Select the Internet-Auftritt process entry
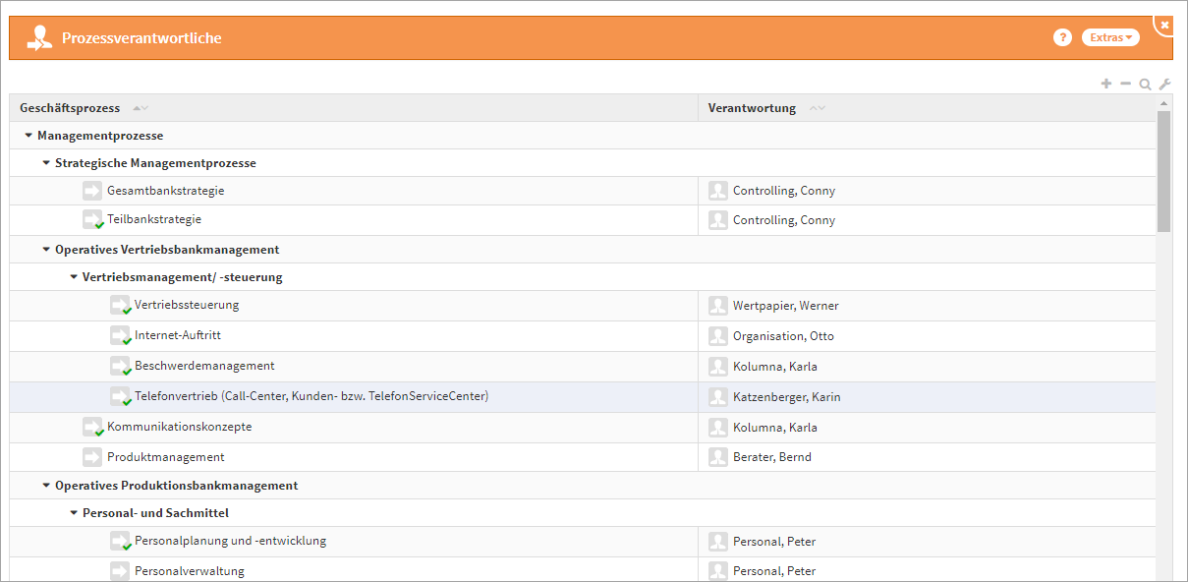The image size is (1188, 582). pos(178,335)
